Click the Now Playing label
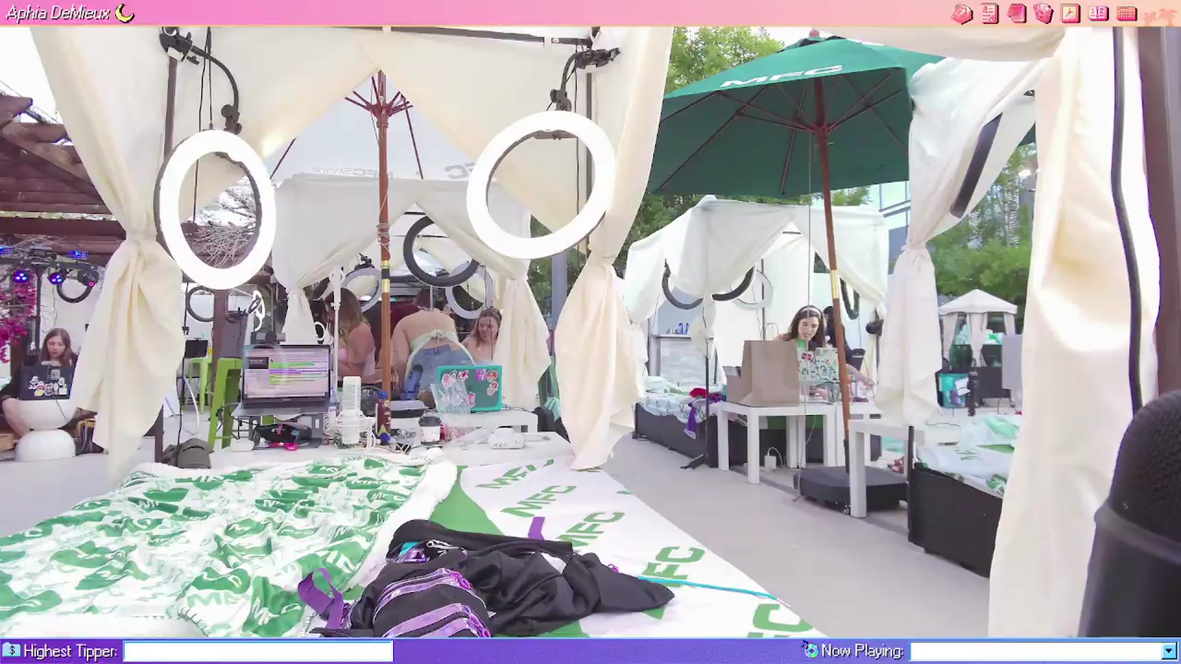1181x664 pixels. [862, 650]
